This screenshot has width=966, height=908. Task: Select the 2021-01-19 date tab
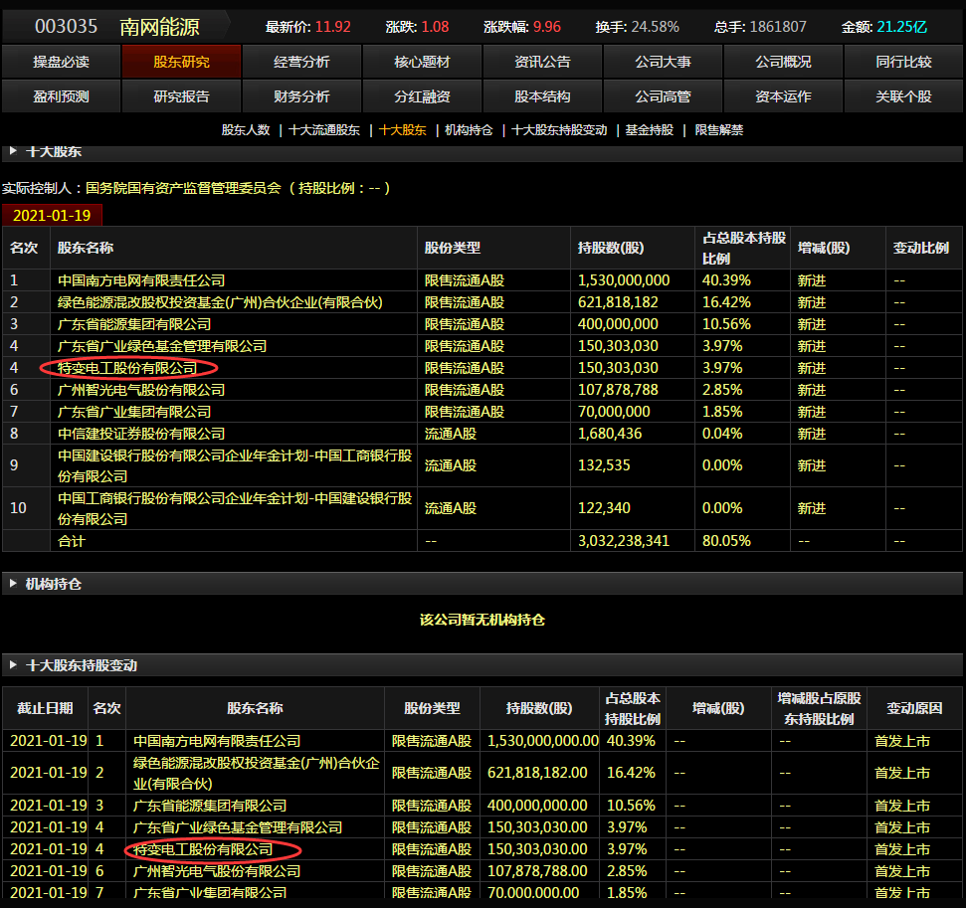tap(52, 216)
